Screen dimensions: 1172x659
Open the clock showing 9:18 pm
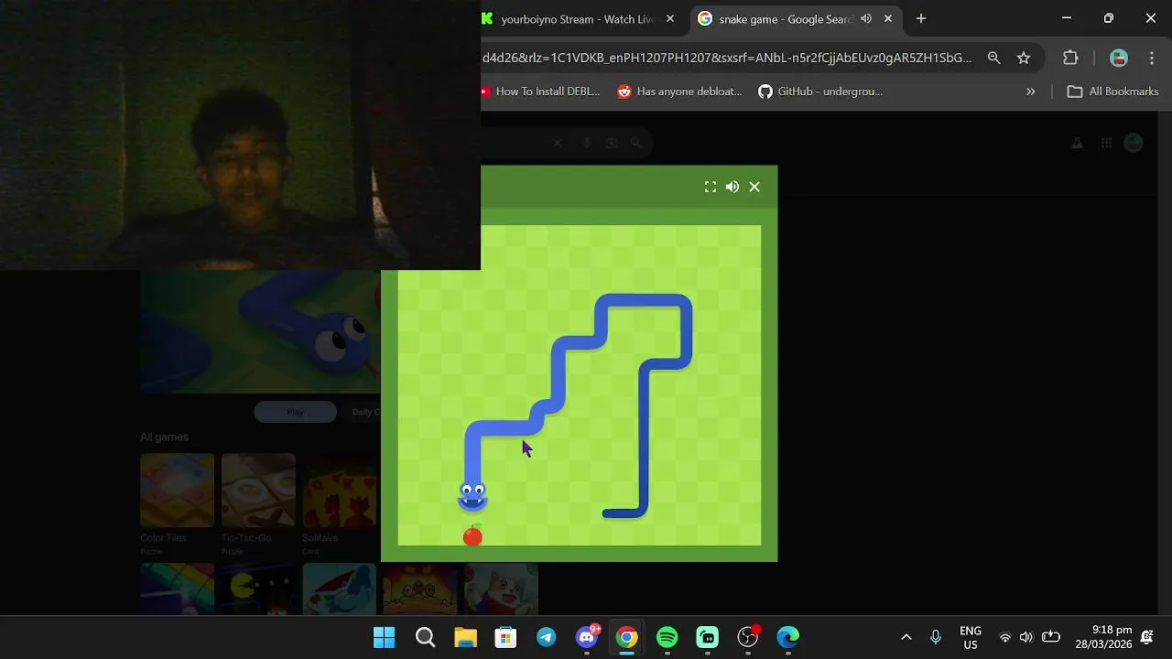[1106, 637]
